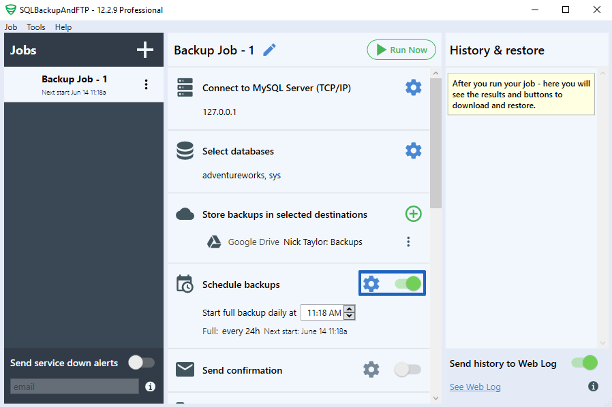Click the cloud icon for destinations
The height and width of the screenshot is (407, 612).
point(185,214)
